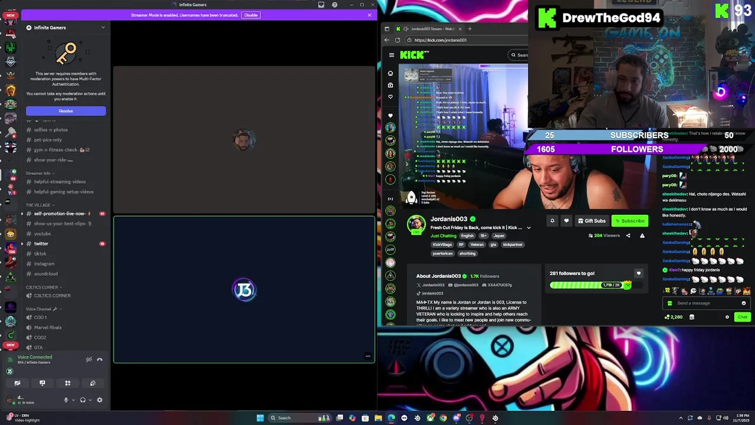The height and width of the screenshot is (425, 755).
Task: Open Discord User Settings gear
Action: pos(100,400)
